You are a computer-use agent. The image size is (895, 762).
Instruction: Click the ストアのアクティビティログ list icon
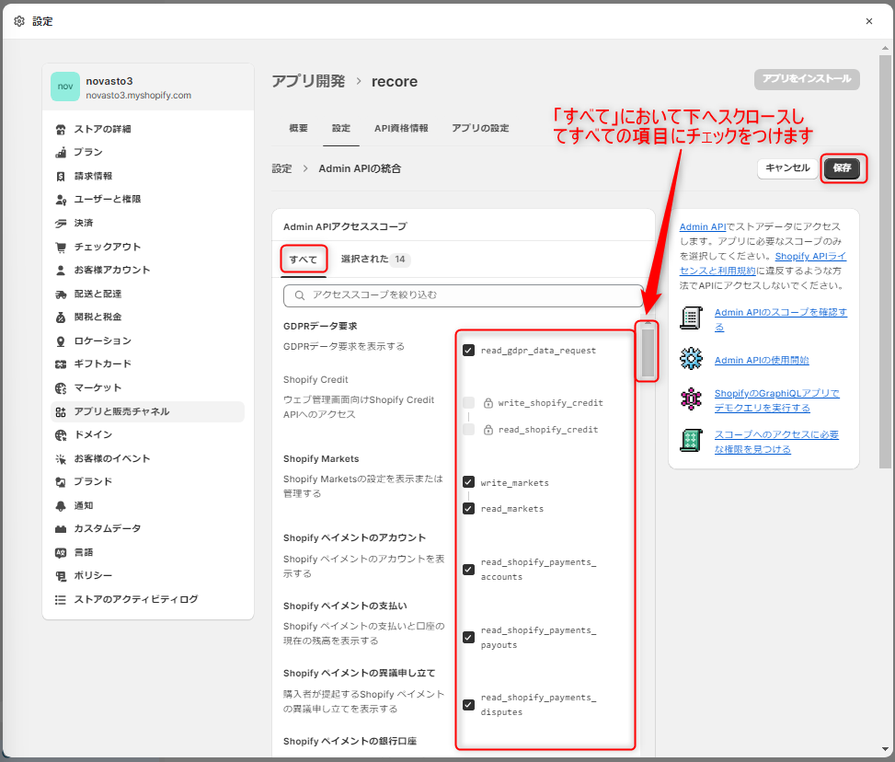tap(61, 599)
